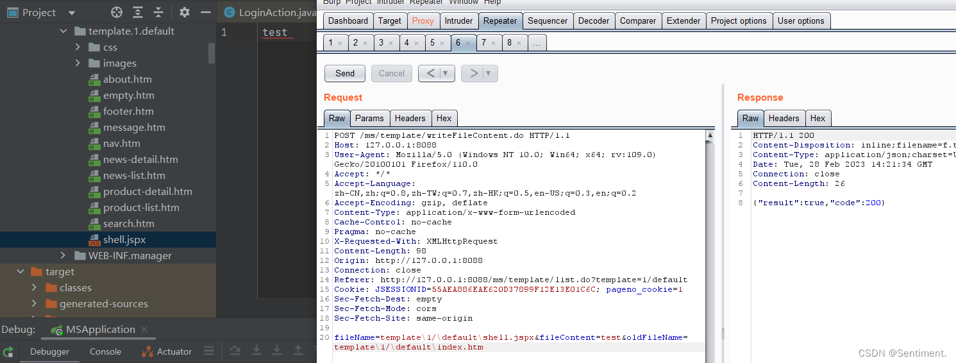Click the LoginAction.java class icon
956x363 pixels.
(229, 12)
